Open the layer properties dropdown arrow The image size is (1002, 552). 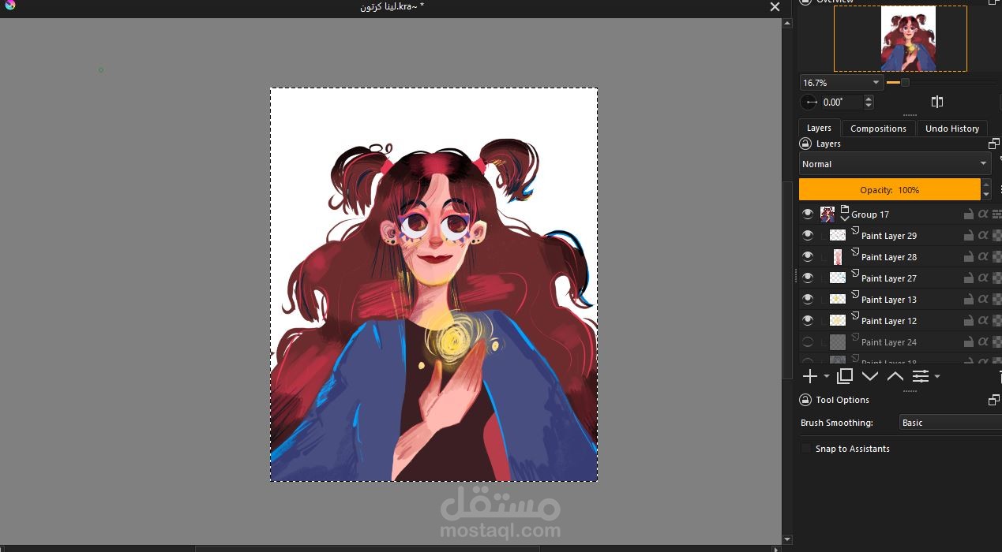(x=937, y=377)
